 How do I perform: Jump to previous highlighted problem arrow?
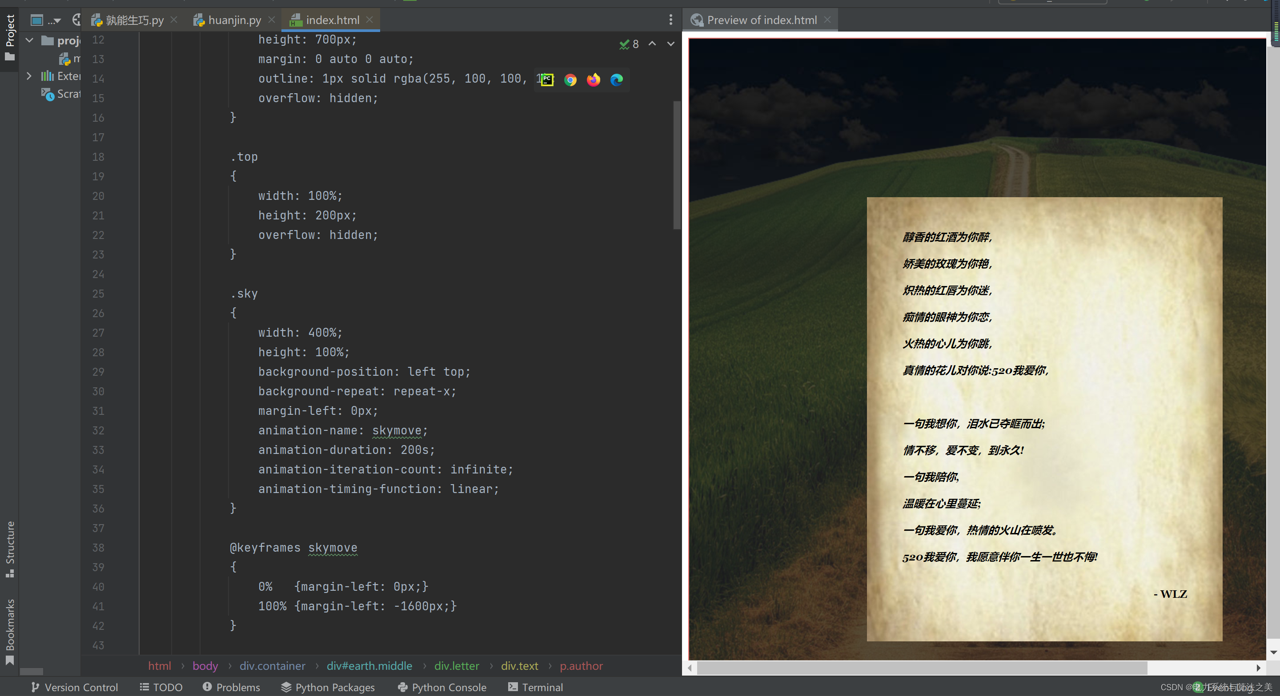[x=652, y=44]
